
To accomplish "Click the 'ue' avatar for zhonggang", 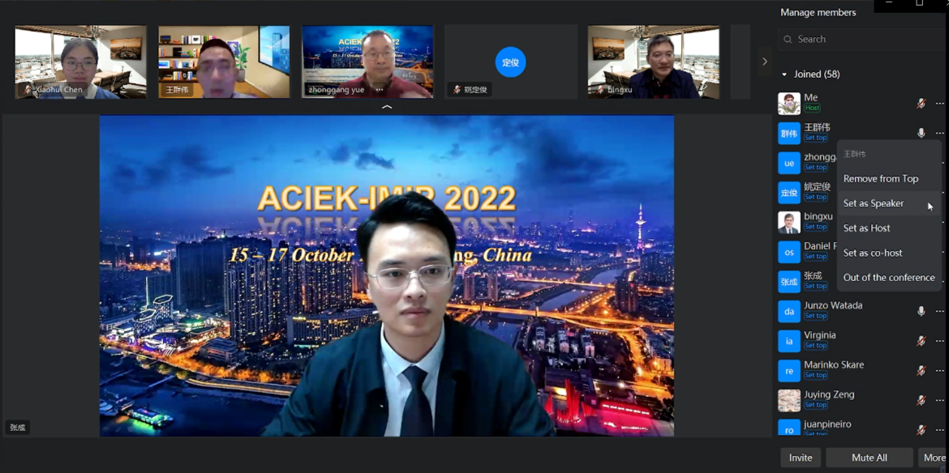I will click(789, 163).
